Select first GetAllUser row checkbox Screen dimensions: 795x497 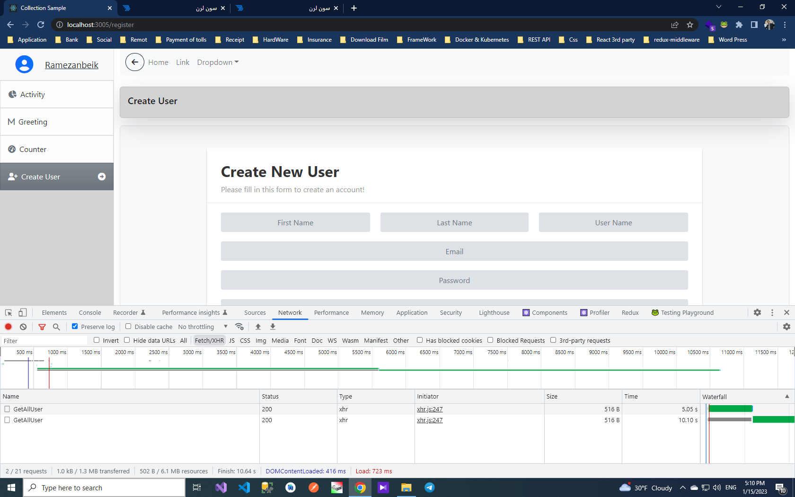click(7, 409)
